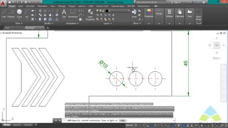Switch to the Parametric ribbon tab
This screenshot has width=228, height=128.
(42, 6)
